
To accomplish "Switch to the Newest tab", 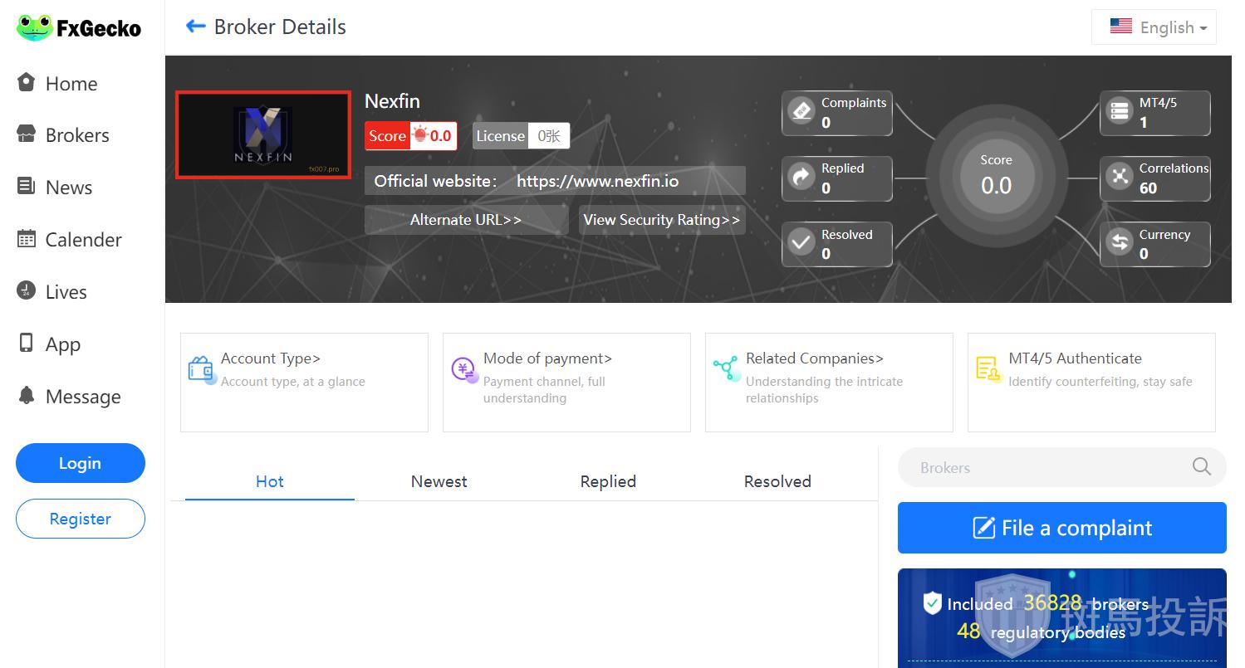I will (x=439, y=481).
